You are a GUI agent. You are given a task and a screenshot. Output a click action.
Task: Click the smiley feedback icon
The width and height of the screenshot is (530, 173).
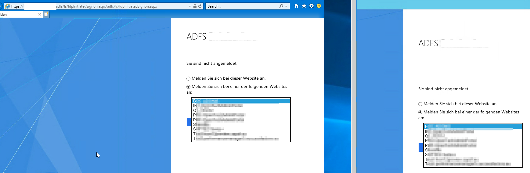pyautogui.click(x=319, y=6)
